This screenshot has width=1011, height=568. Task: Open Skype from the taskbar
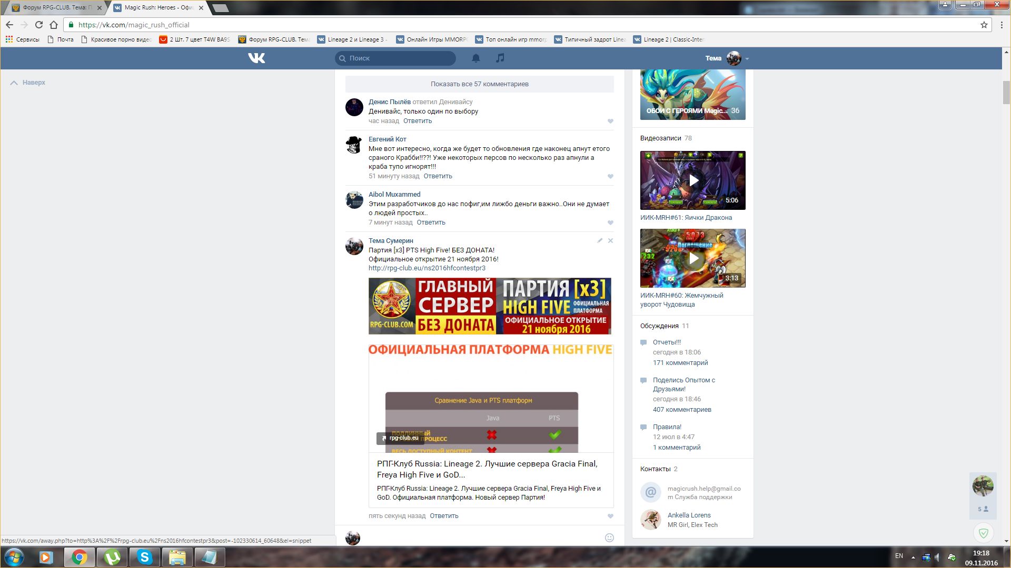tap(144, 557)
